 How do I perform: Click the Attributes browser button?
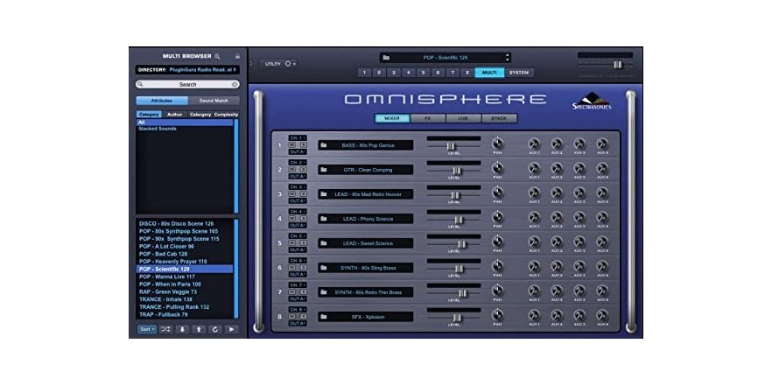pos(162,101)
